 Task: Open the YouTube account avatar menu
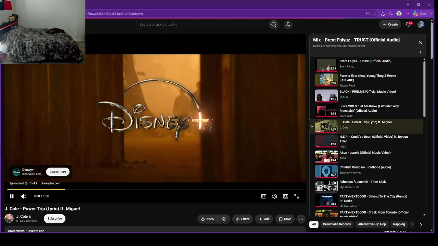421,25
